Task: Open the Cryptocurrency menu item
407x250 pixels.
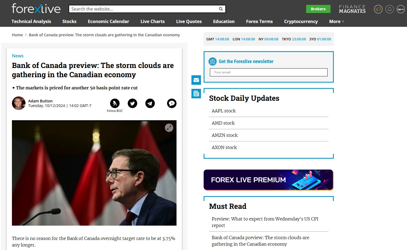Action: point(301,21)
